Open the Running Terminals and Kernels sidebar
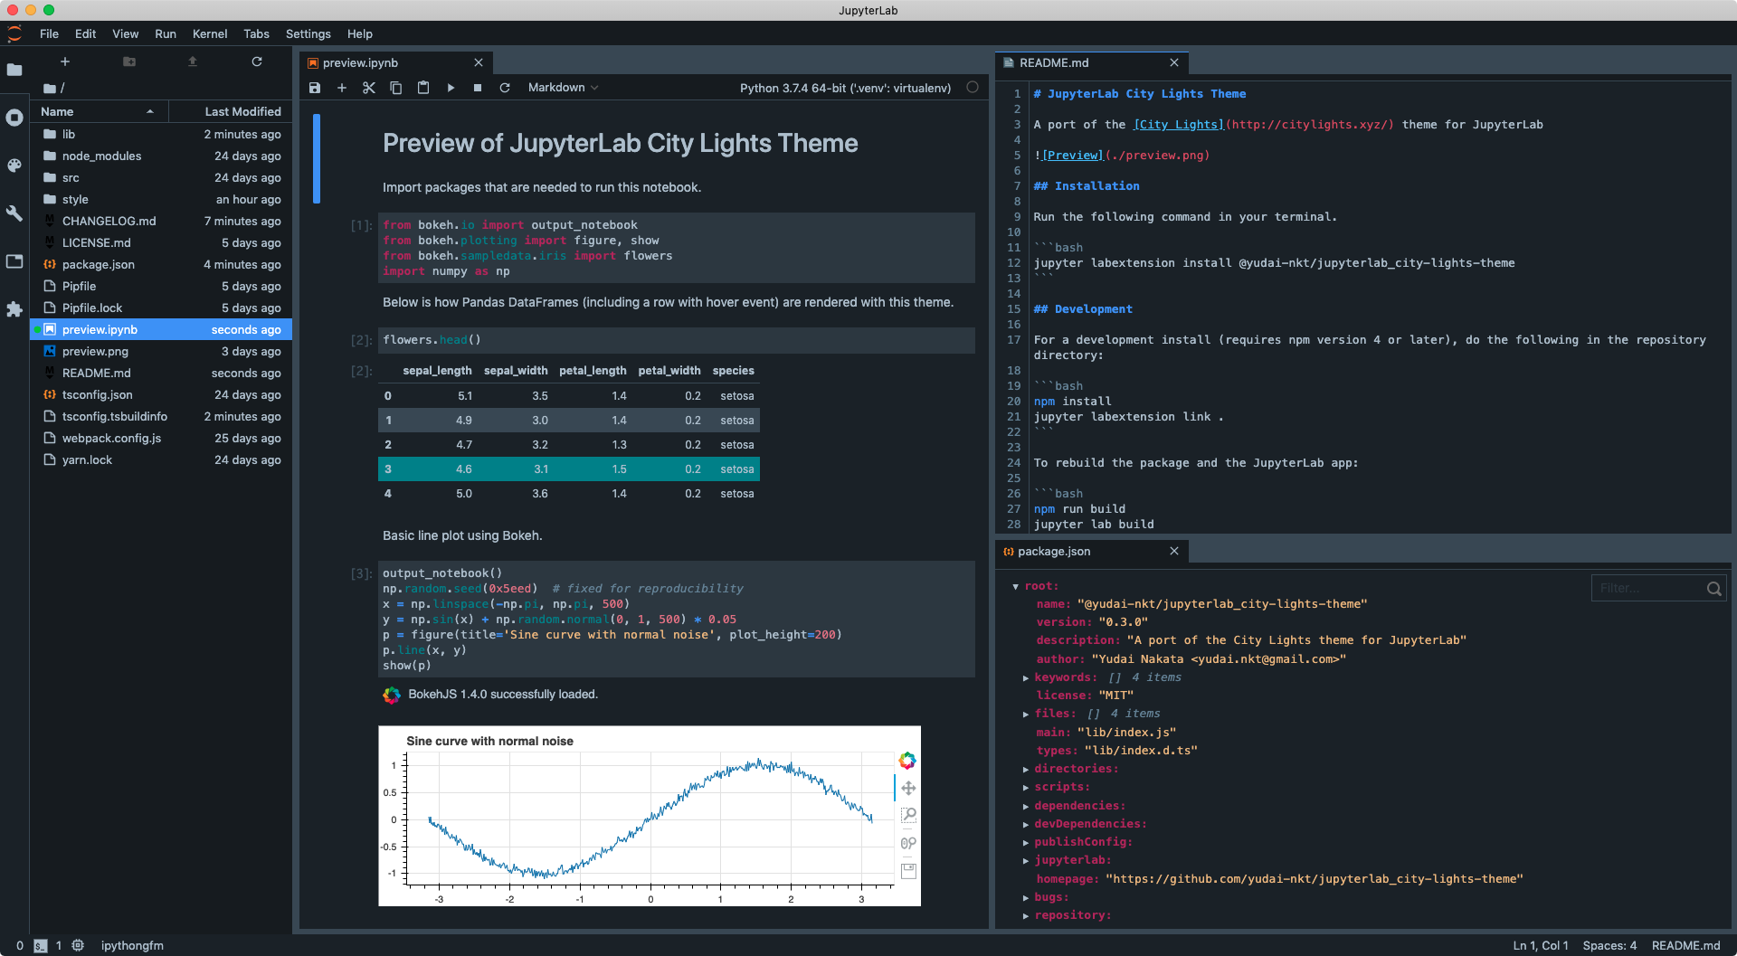The height and width of the screenshot is (956, 1737). point(14,118)
